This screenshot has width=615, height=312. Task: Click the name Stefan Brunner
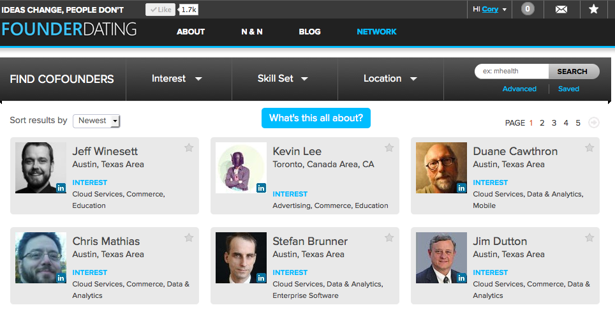(310, 241)
